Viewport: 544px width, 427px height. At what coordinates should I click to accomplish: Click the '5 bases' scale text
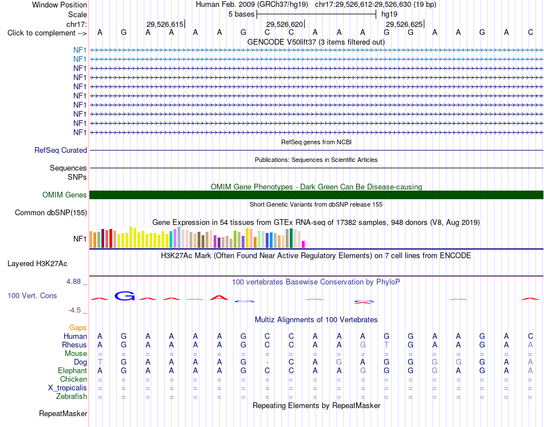click(x=241, y=14)
